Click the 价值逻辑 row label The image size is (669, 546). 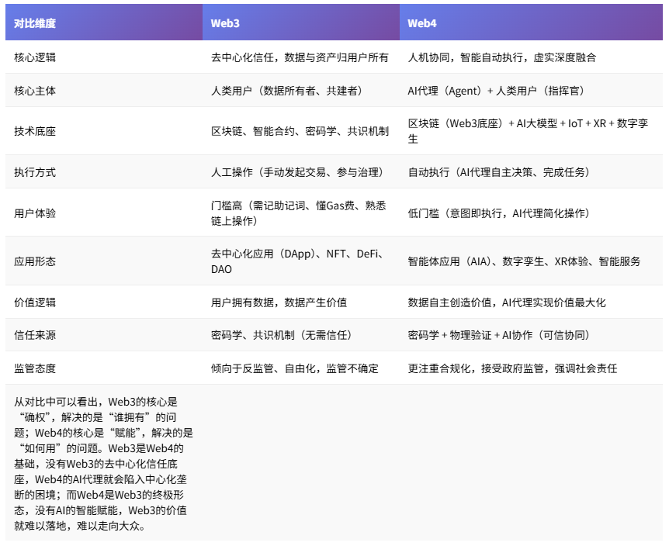click(x=35, y=302)
